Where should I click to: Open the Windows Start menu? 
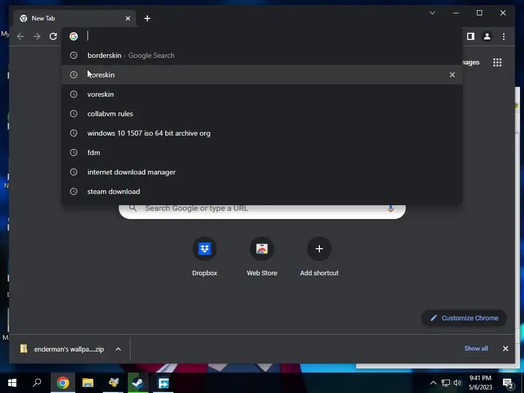coord(12,383)
